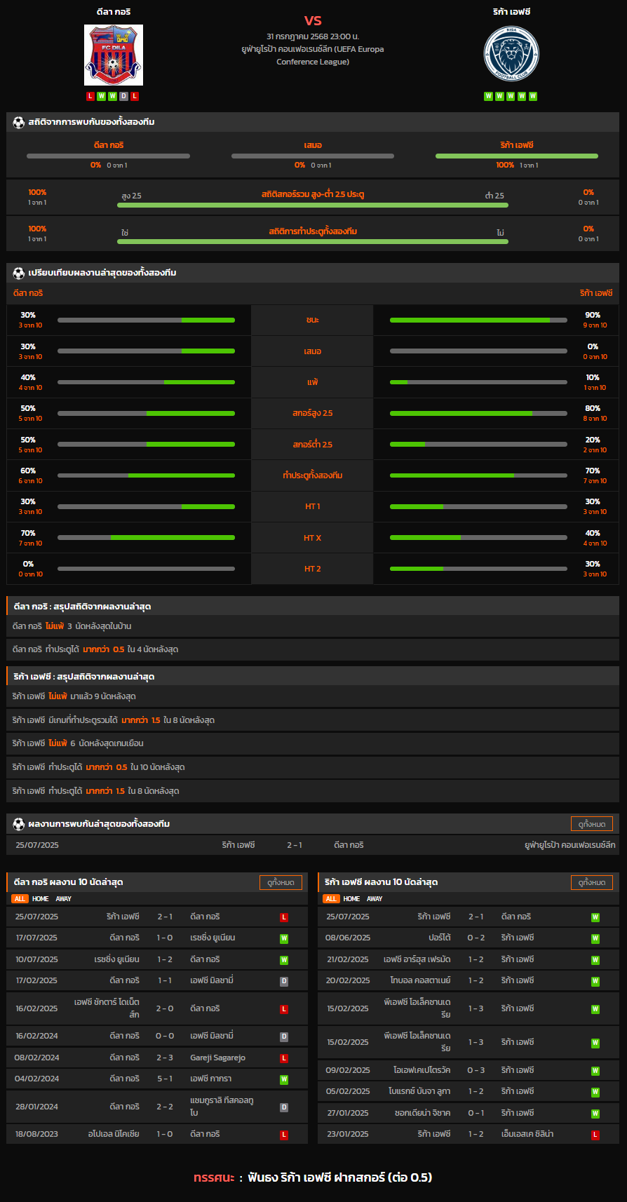The width and height of the screenshot is (627, 1202).
Task: Click the Riga FC win bar showing 9 of 10
Action: [478, 320]
